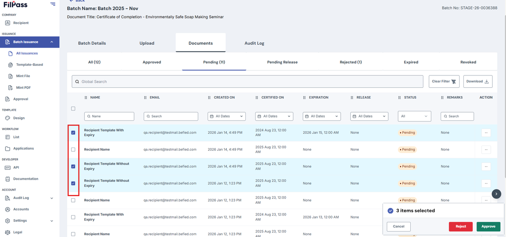
Task: Focus the Global Search field
Action: coord(248,81)
